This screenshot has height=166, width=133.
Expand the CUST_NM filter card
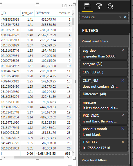click(104, 84)
